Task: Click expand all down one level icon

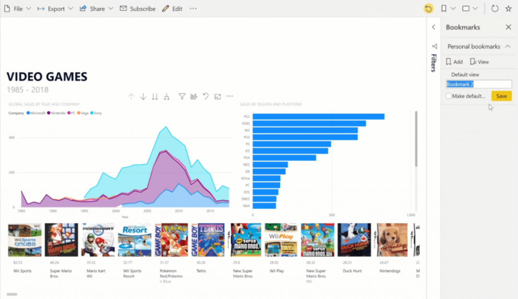Action: [x=166, y=97]
